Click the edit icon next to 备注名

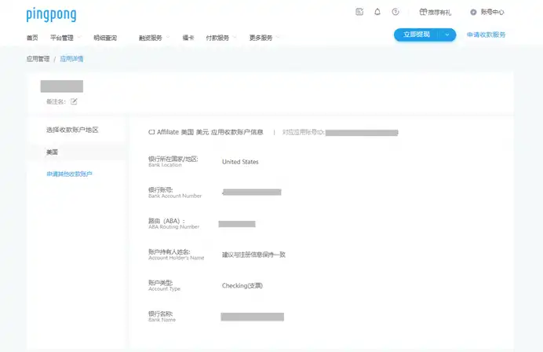pyautogui.click(x=74, y=101)
